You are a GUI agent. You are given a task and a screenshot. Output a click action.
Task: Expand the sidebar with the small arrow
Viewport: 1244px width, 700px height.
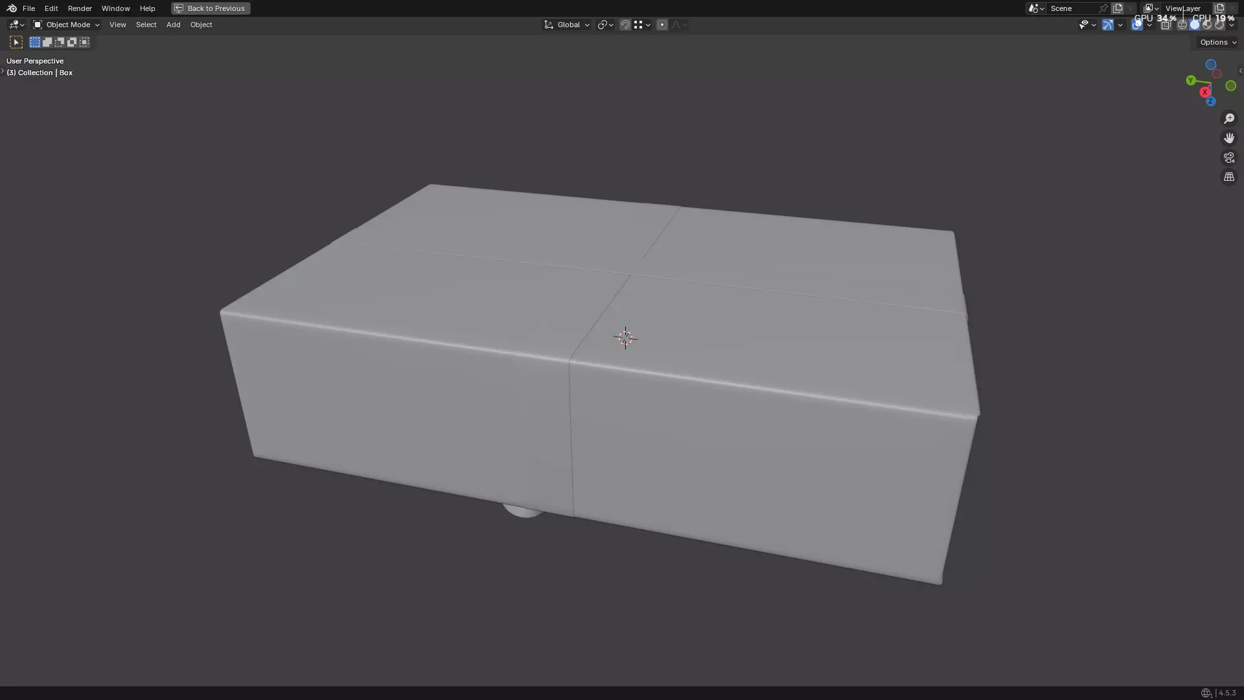(1240, 71)
